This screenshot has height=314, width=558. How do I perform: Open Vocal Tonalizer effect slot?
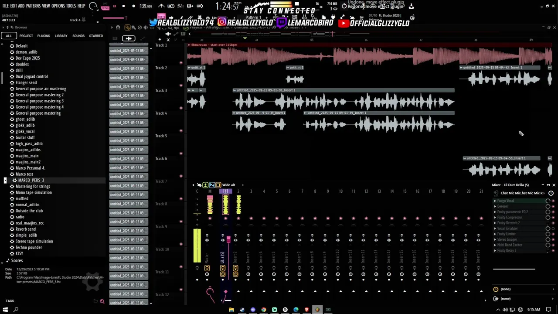pyautogui.click(x=507, y=229)
